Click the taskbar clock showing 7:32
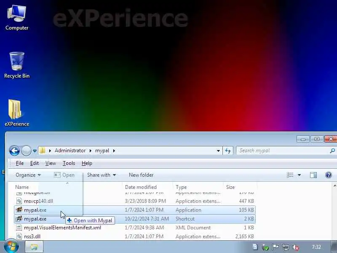The height and width of the screenshot is (253, 337). 316,247
